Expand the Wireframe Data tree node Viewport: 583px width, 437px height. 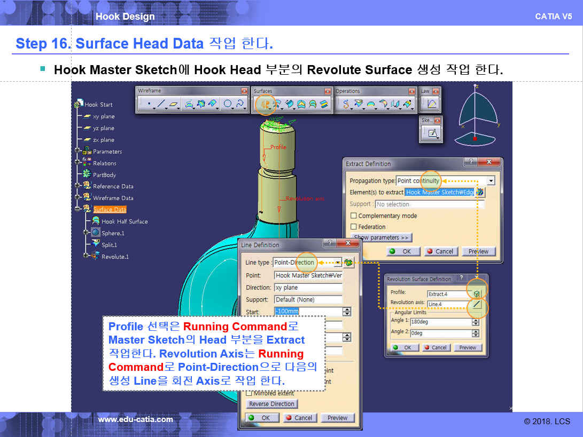78,198
